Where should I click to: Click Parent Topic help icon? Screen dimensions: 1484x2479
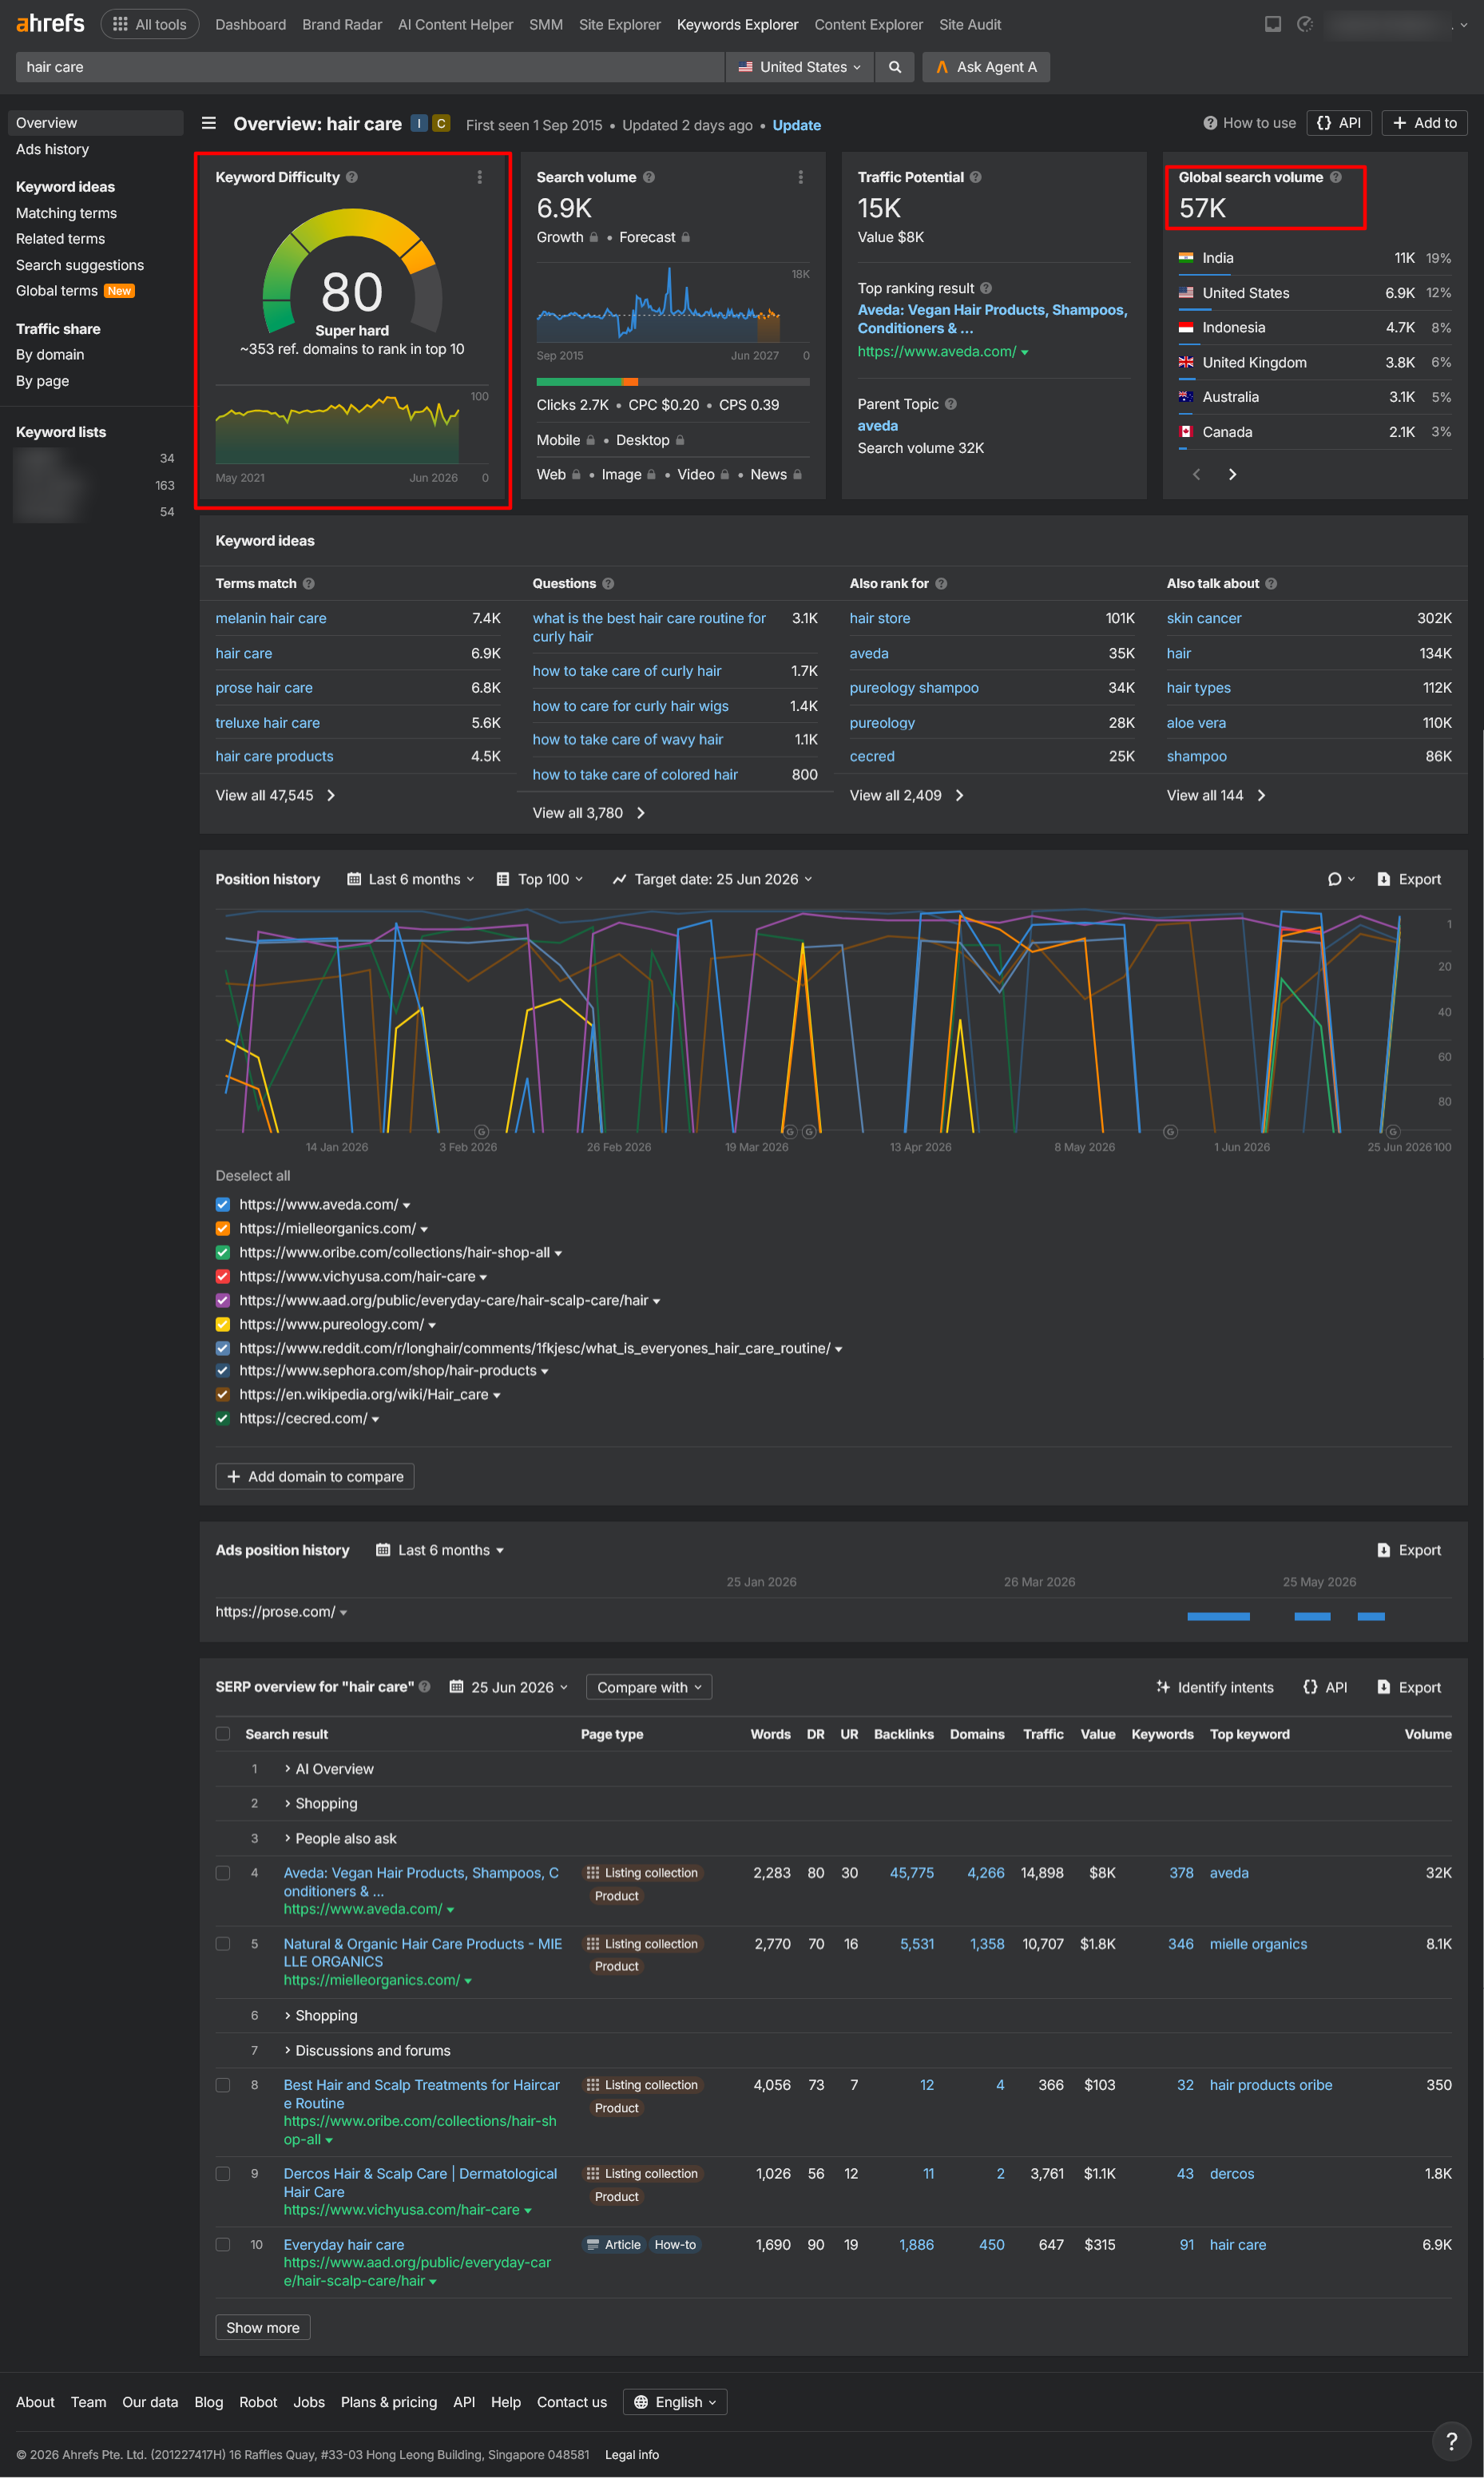point(951,404)
